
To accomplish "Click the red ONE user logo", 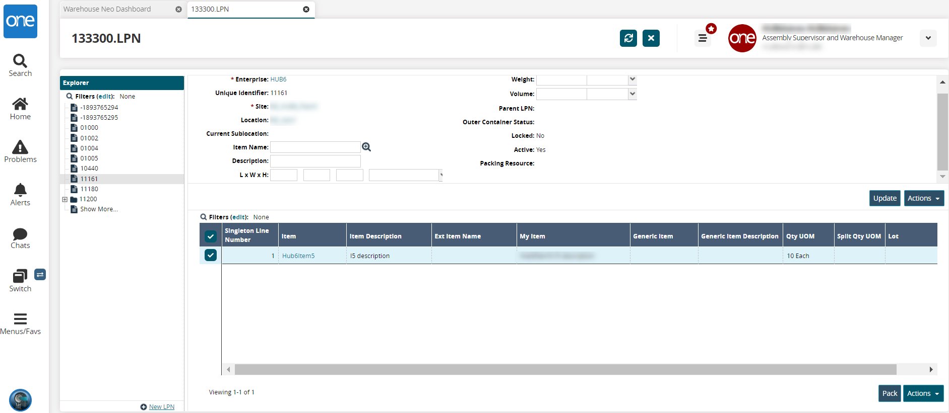I will pyautogui.click(x=742, y=38).
